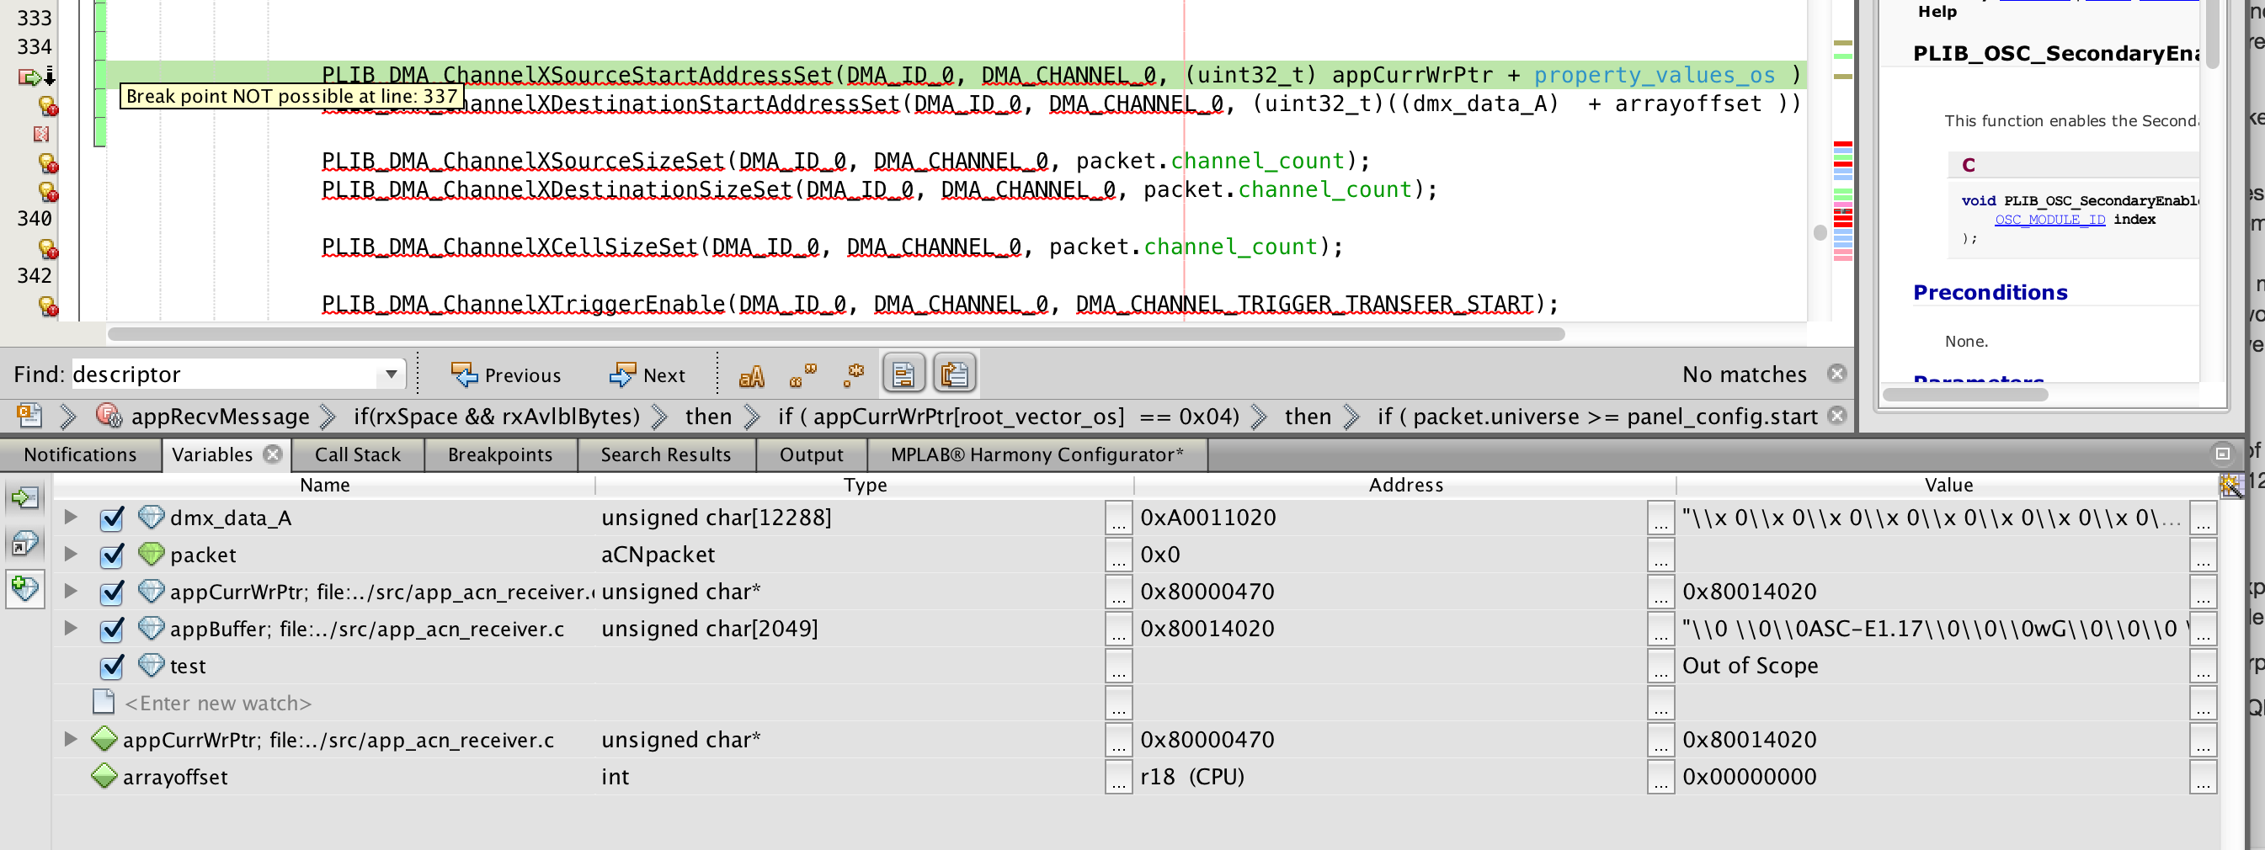Uncheck the appBuffer watch checkbox

tap(112, 629)
